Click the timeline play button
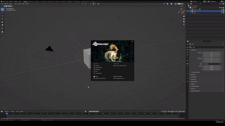 (95, 111)
